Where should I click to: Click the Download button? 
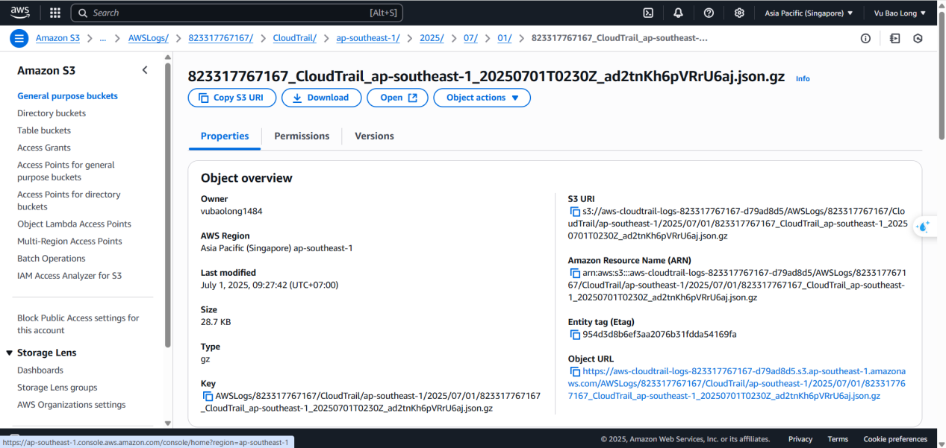click(x=321, y=98)
